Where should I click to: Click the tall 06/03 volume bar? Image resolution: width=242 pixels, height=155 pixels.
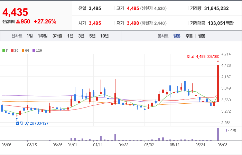tap(218, 134)
